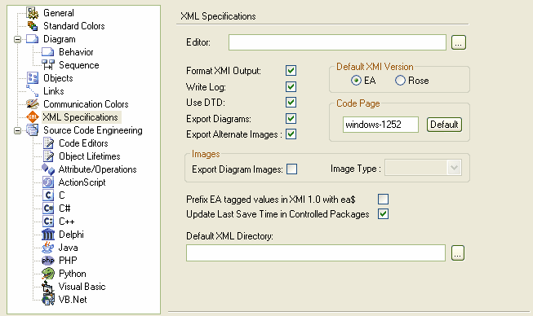The image size is (533, 316).
Task: Select Object Lifetimes tree item
Action: click(x=90, y=156)
